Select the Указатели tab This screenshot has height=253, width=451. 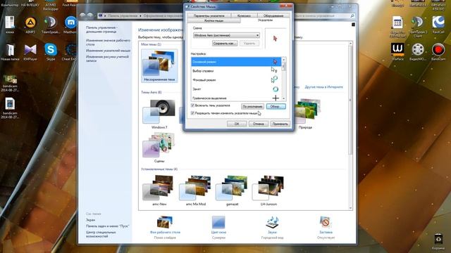(265, 20)
